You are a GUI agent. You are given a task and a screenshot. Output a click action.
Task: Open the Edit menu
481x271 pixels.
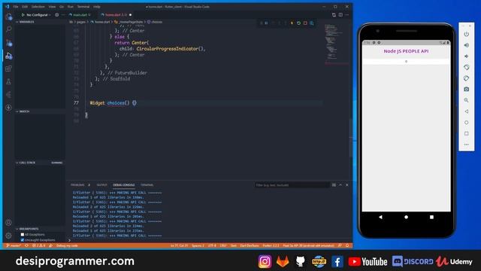point(25,7)
